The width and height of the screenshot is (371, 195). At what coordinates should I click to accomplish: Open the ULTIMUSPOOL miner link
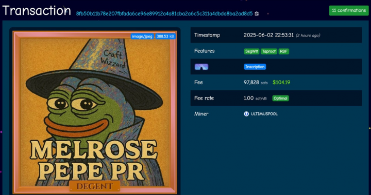pyautogui.click(x=264, y=114)
